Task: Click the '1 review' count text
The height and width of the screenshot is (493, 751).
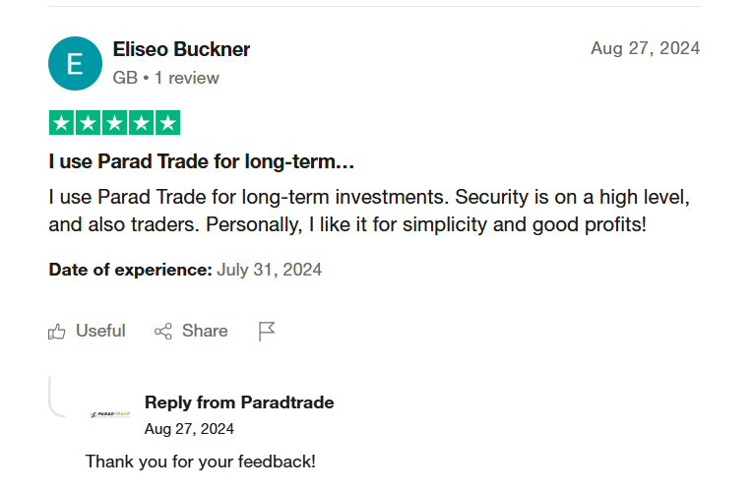Action: tap(186, 78)
